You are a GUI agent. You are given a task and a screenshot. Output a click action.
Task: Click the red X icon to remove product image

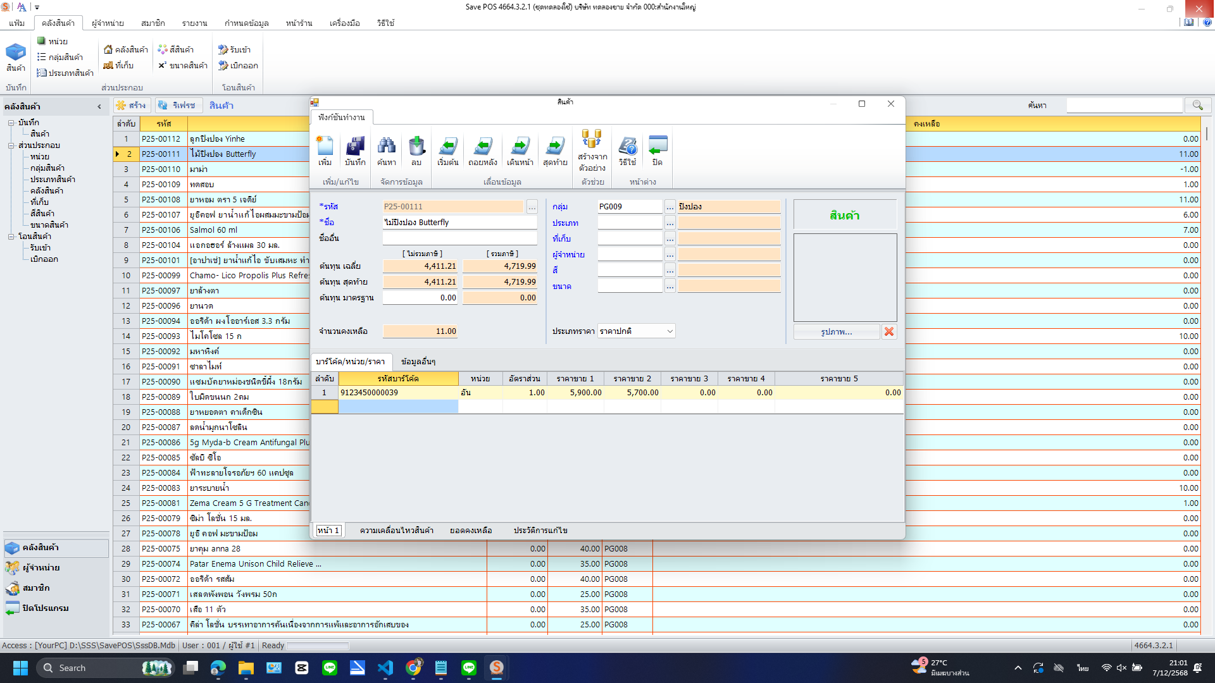tap(889, 331)
